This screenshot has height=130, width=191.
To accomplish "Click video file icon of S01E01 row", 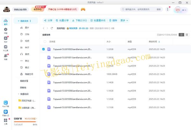I will click(x=49, y=57).
